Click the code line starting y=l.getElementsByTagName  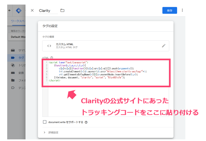[x=98, y=75]
